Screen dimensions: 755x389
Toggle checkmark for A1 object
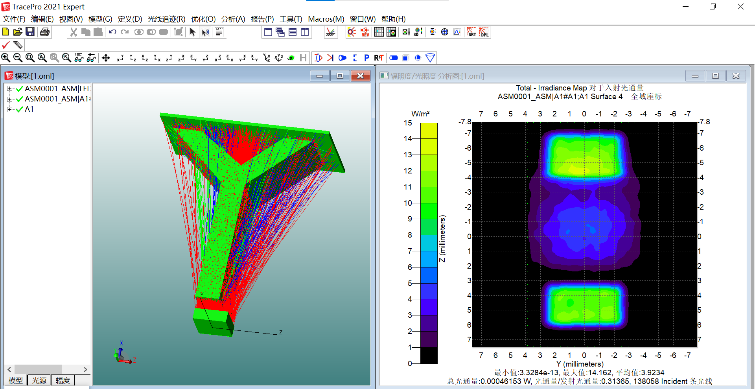[x=19, y=109]
